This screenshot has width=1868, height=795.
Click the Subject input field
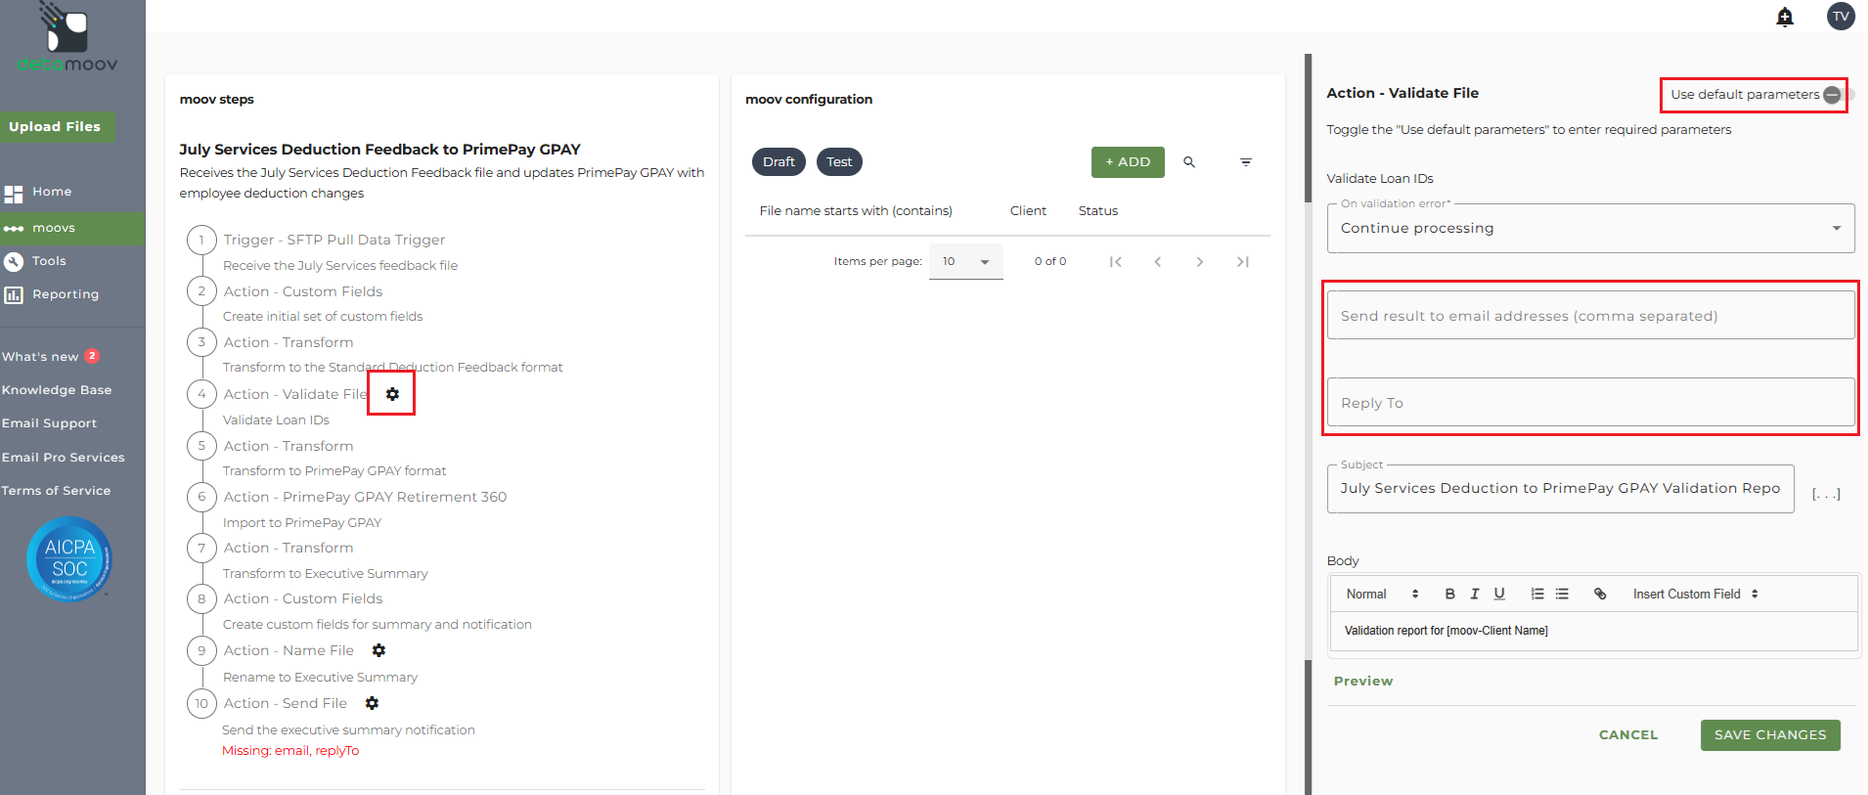pos(1560,489)
